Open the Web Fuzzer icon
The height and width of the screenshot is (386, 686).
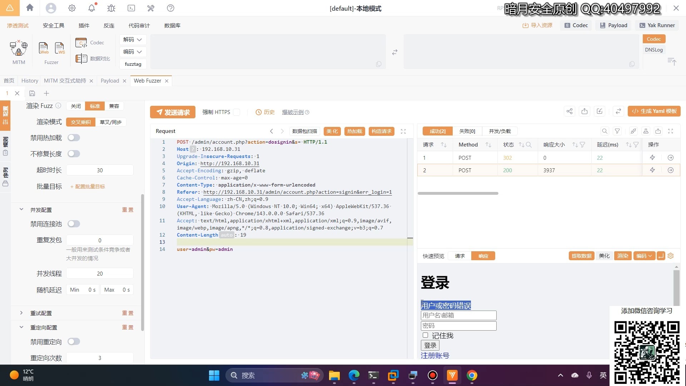(x=44, y=48)
